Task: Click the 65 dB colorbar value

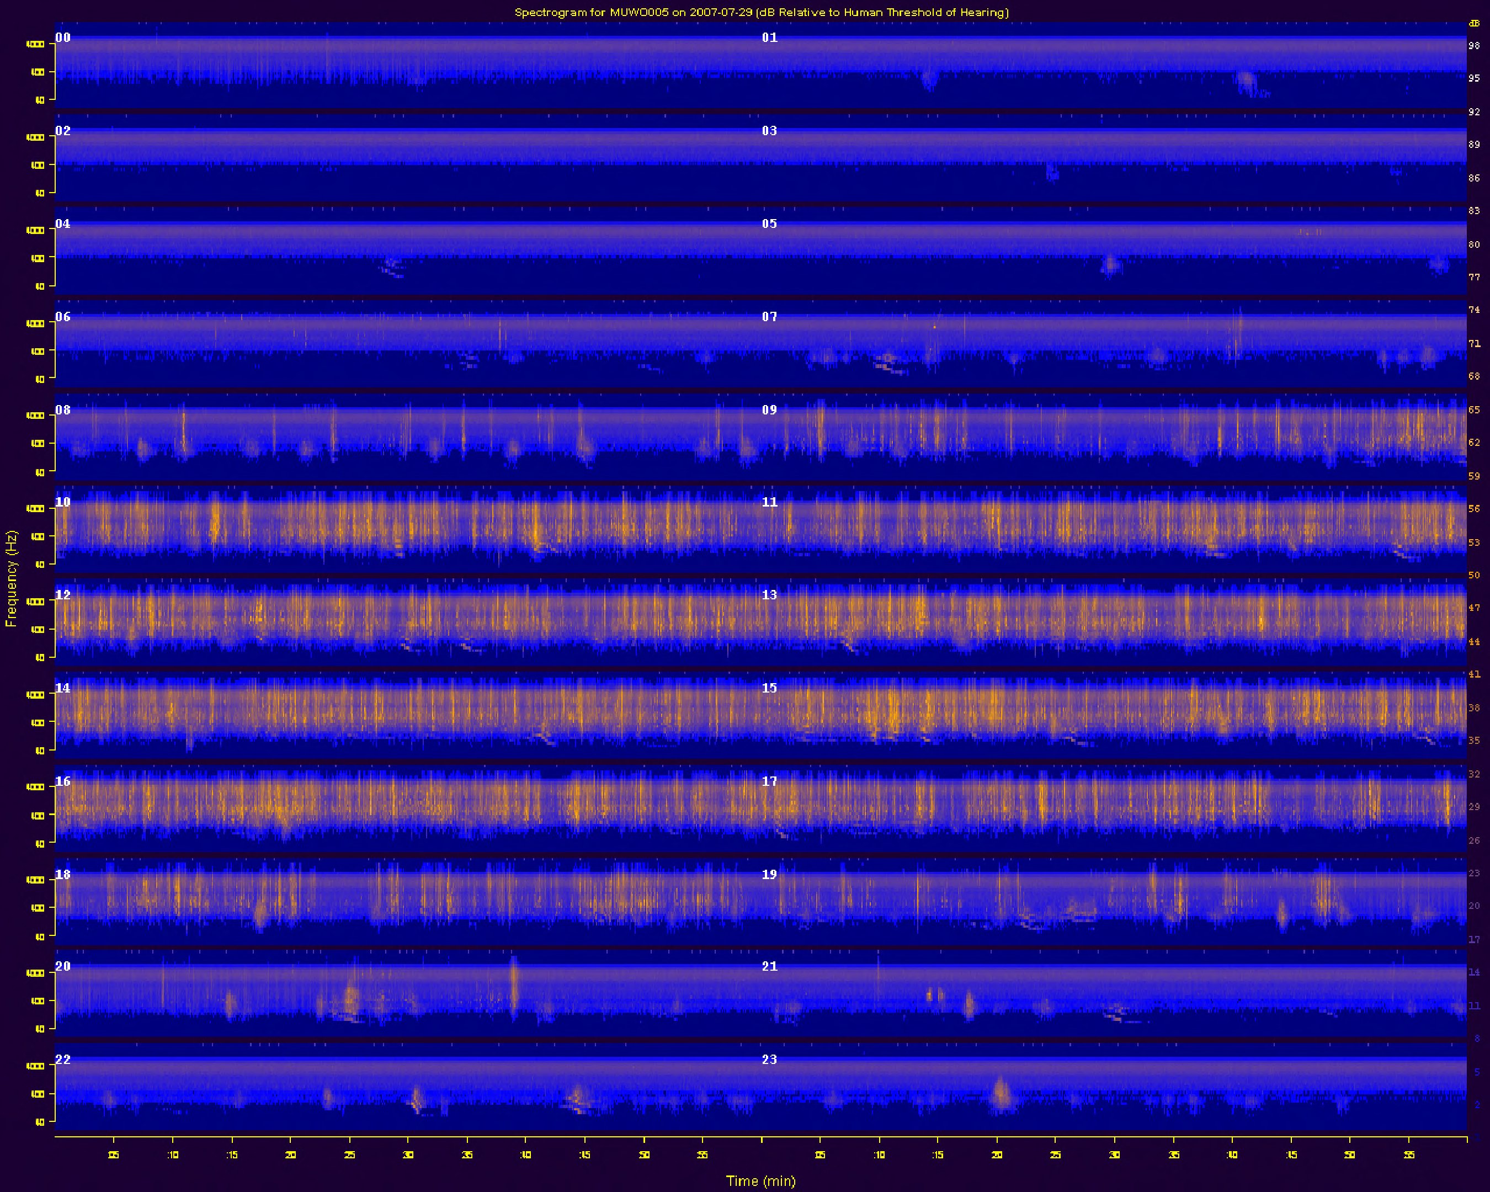Action: point(1474,410)
